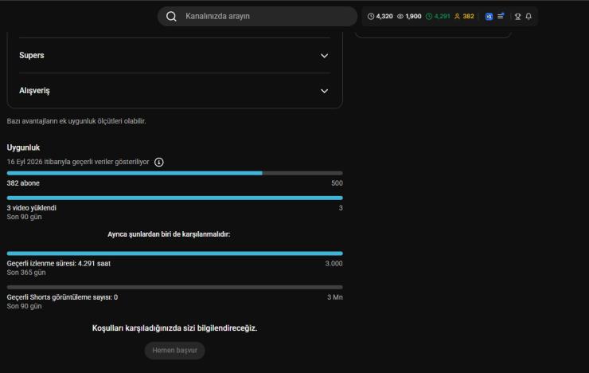Image resolution: width=589 pixels, height=373 pixels.
Task: Click the Supers heading row
Action: tap(174, 55)
